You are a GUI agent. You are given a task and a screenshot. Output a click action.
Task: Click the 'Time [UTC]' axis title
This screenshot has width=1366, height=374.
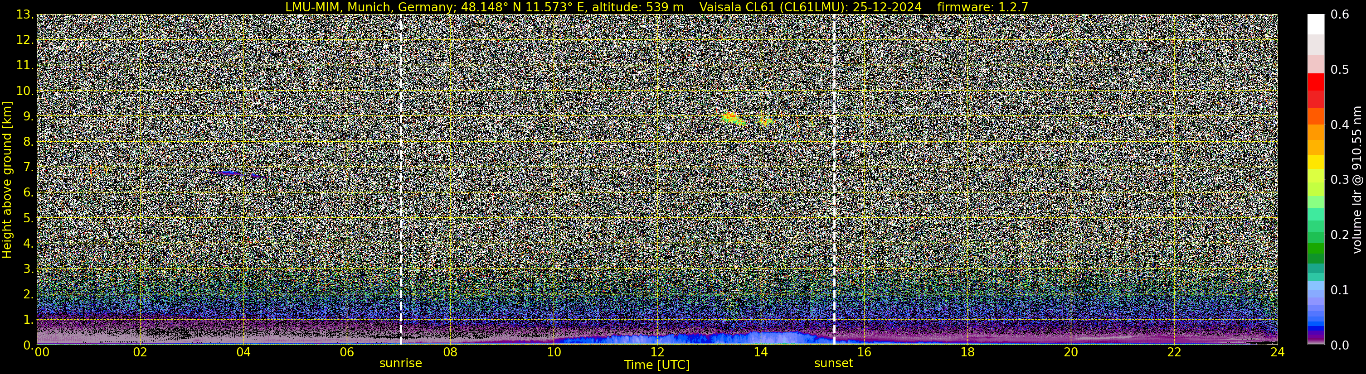pyautogui.click(x=657, y=365)
